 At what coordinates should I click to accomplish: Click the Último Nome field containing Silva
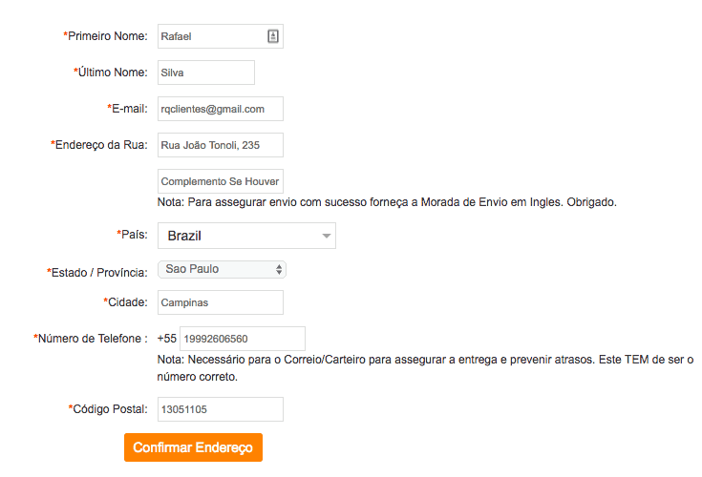[206, 73]
